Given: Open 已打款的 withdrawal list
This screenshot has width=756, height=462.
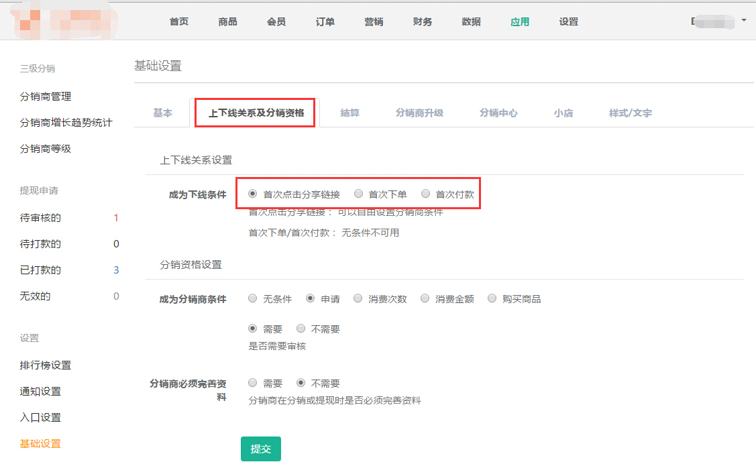Looking at the screenshot, I should click(41, 270).
